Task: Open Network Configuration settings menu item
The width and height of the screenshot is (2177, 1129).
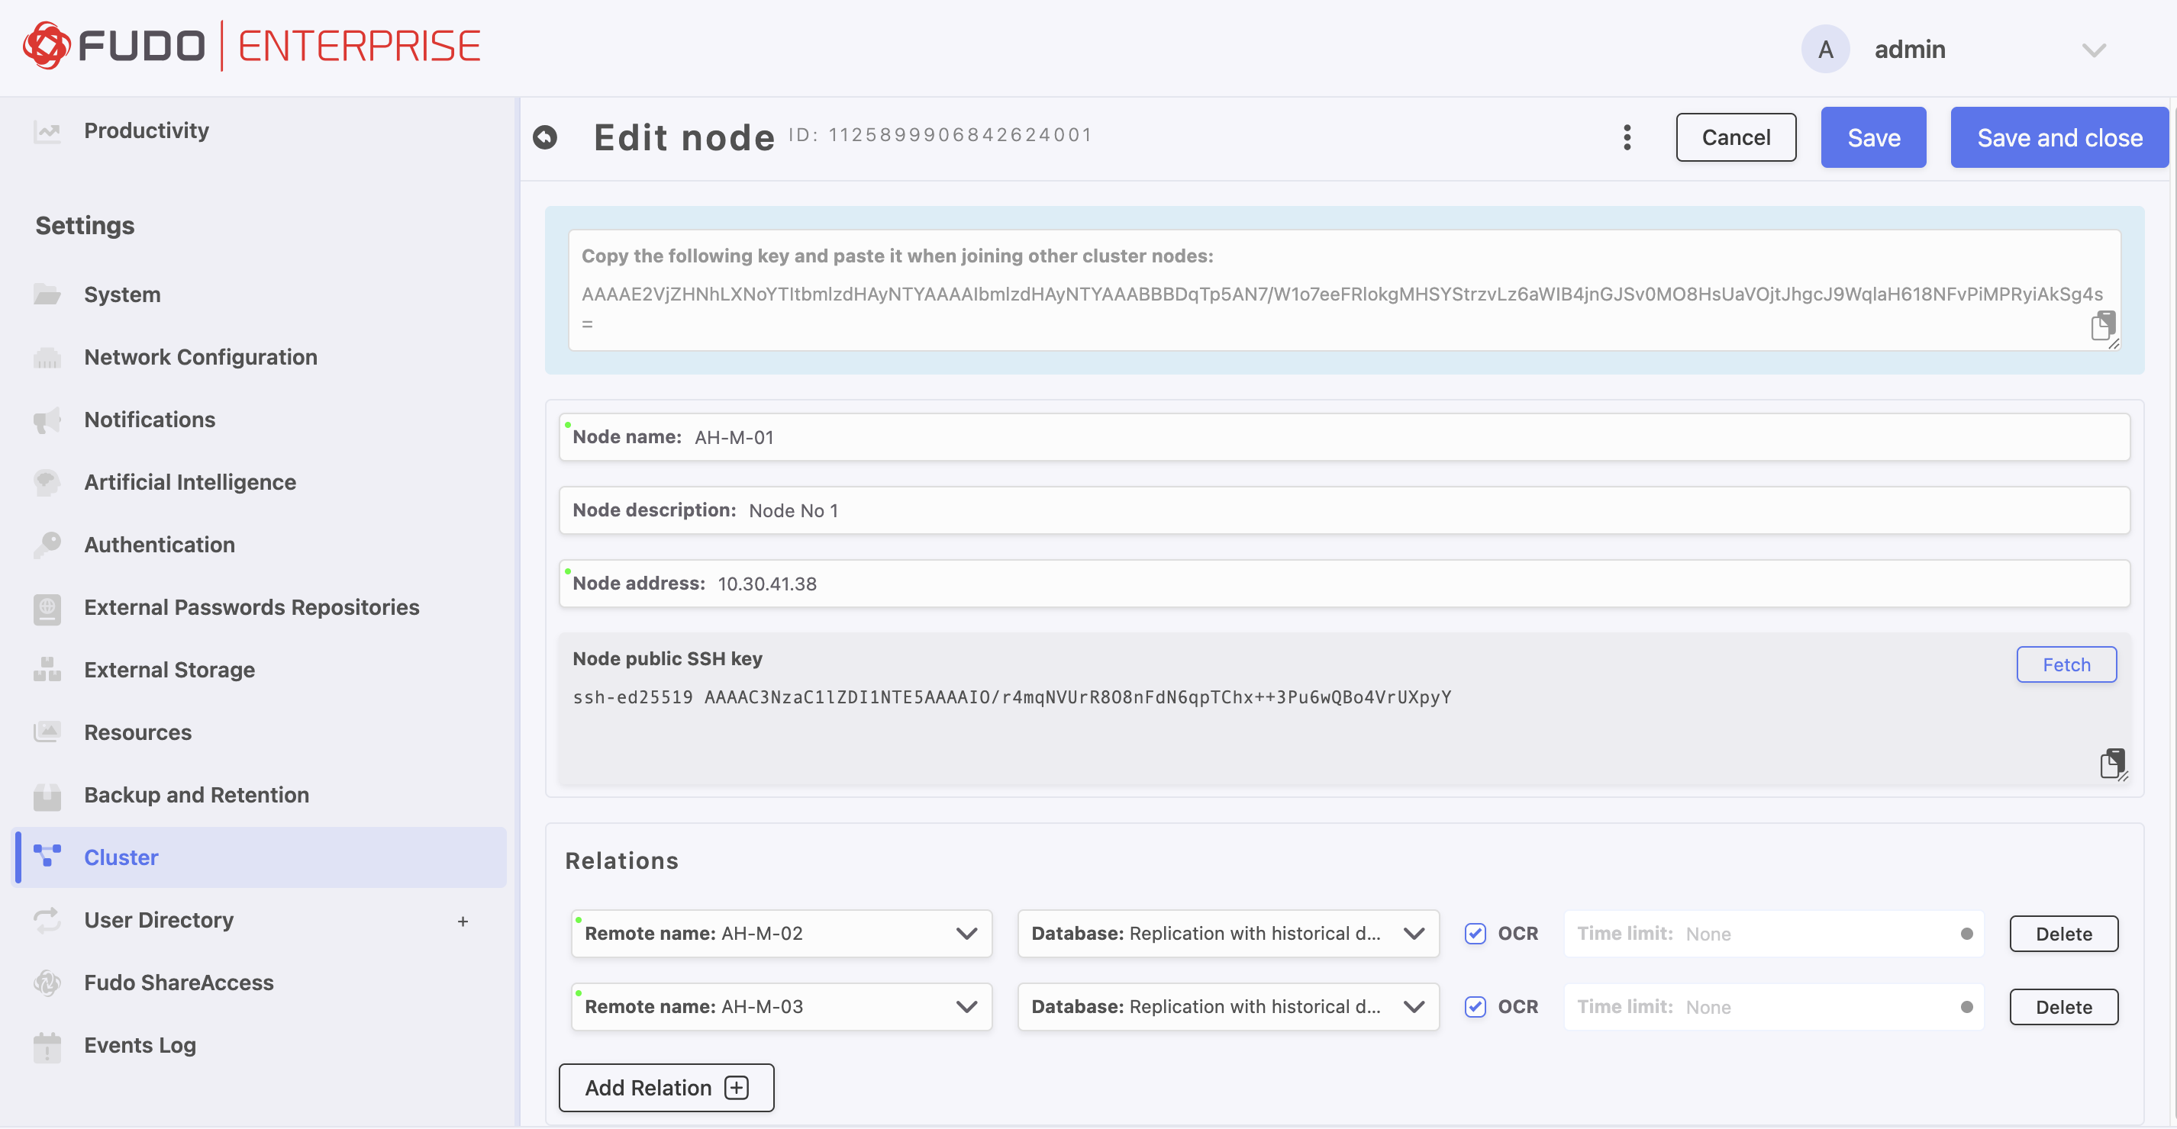Action: (x=200, y=356)
